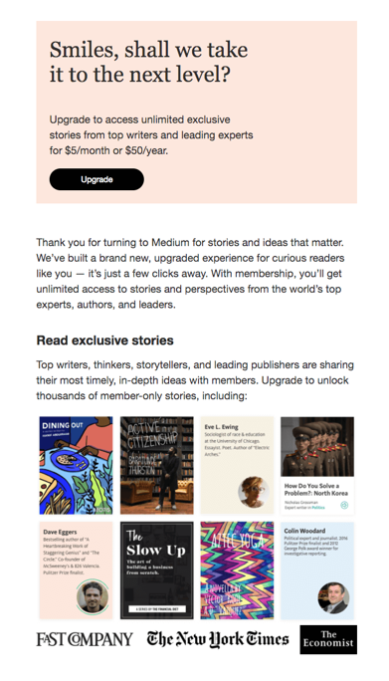Image resolution: width=389 pixels, height=681 pixels.
Task: Click the Fast Company logo
Action: click(85, 639)
